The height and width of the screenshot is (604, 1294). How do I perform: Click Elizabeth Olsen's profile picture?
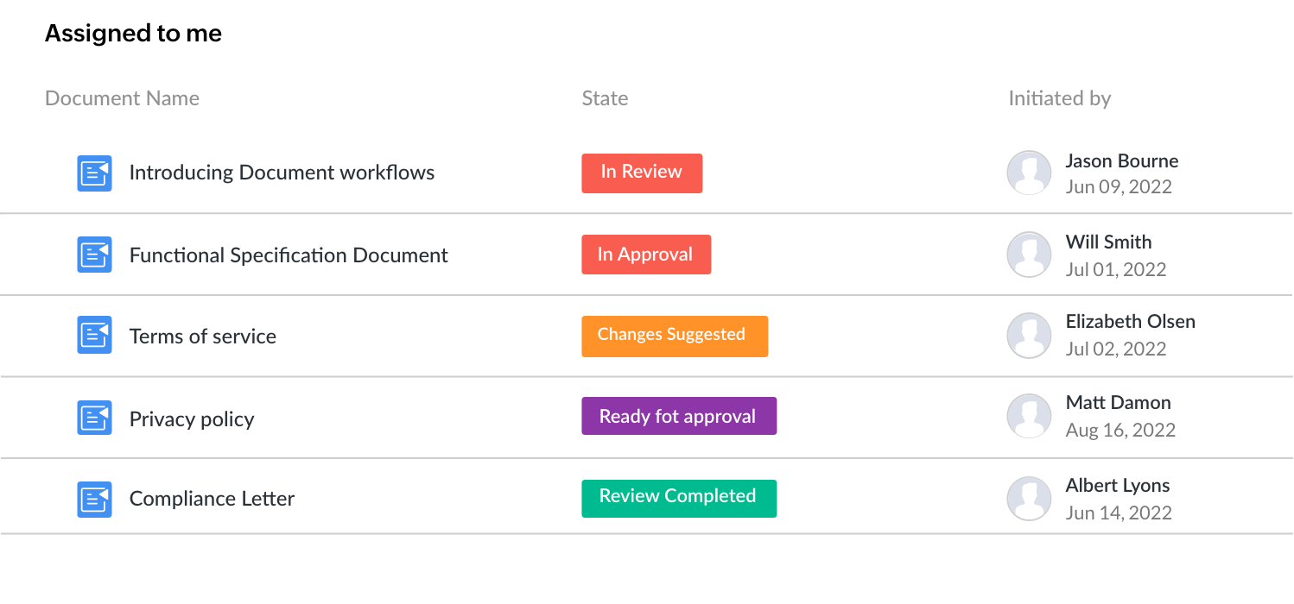(1029, 335)
